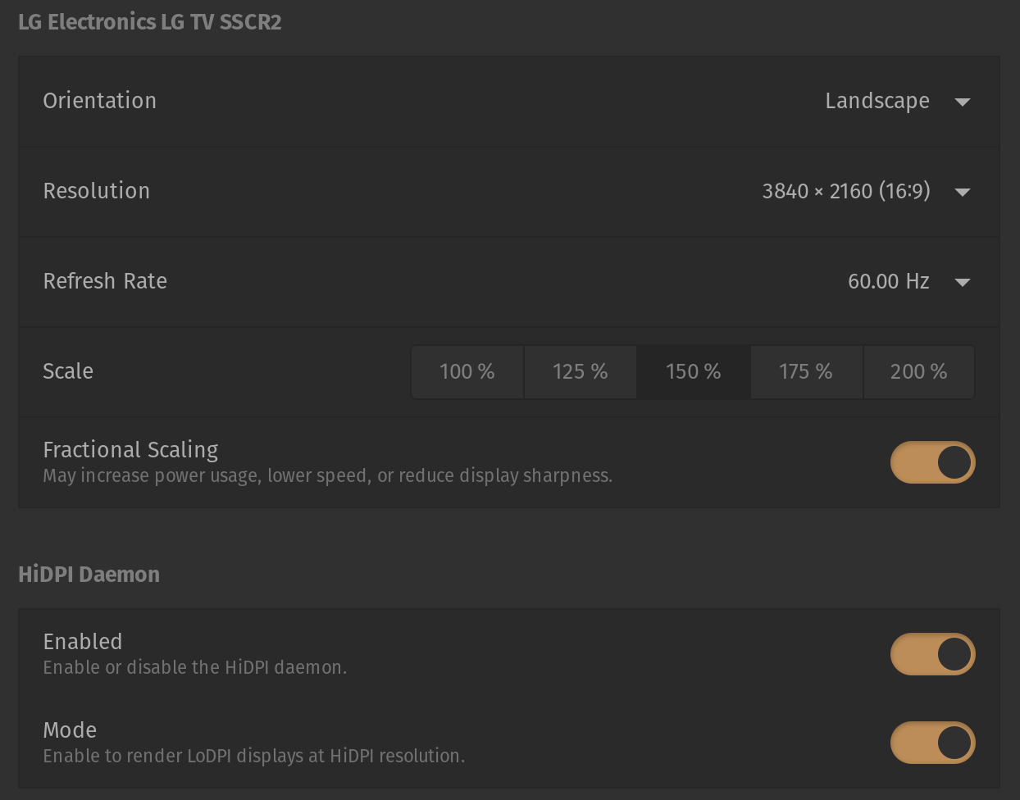The width and height of the screenshot is (1020, 800).
Task: Click the HiDPI Daemon section header
Action: click(x=89, y=575)
